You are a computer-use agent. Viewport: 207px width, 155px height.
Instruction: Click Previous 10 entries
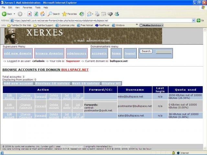coord(52,83)
